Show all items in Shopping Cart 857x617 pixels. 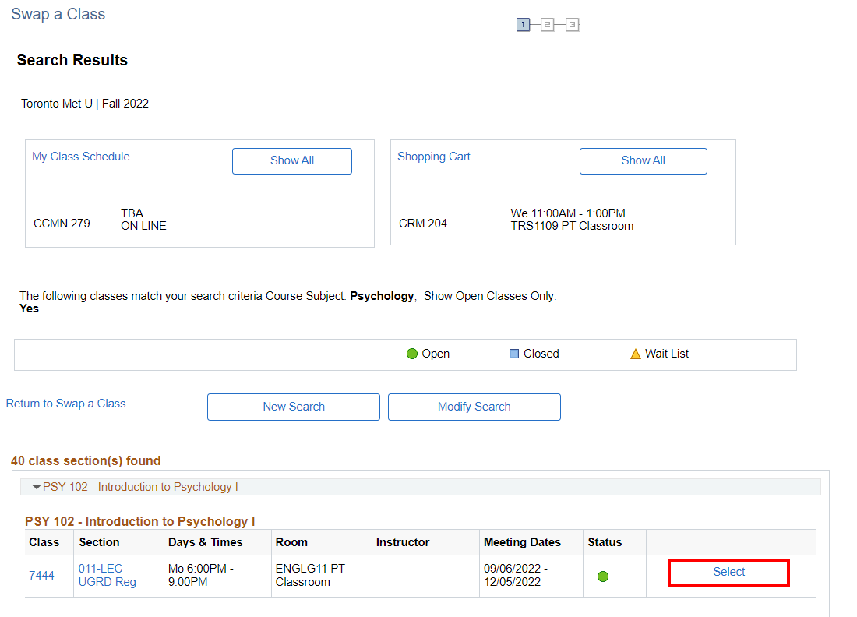643,160
